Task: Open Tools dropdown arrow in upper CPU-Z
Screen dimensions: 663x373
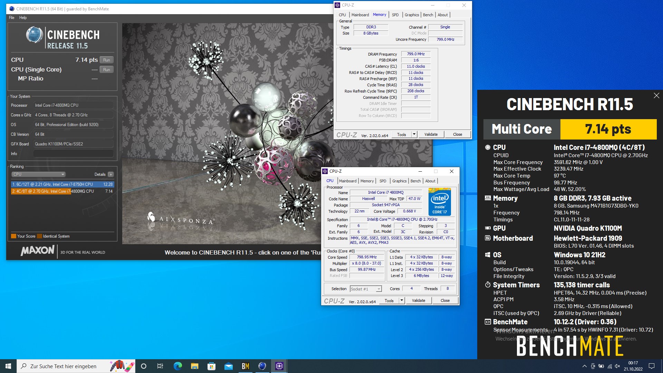Action: 414,134
